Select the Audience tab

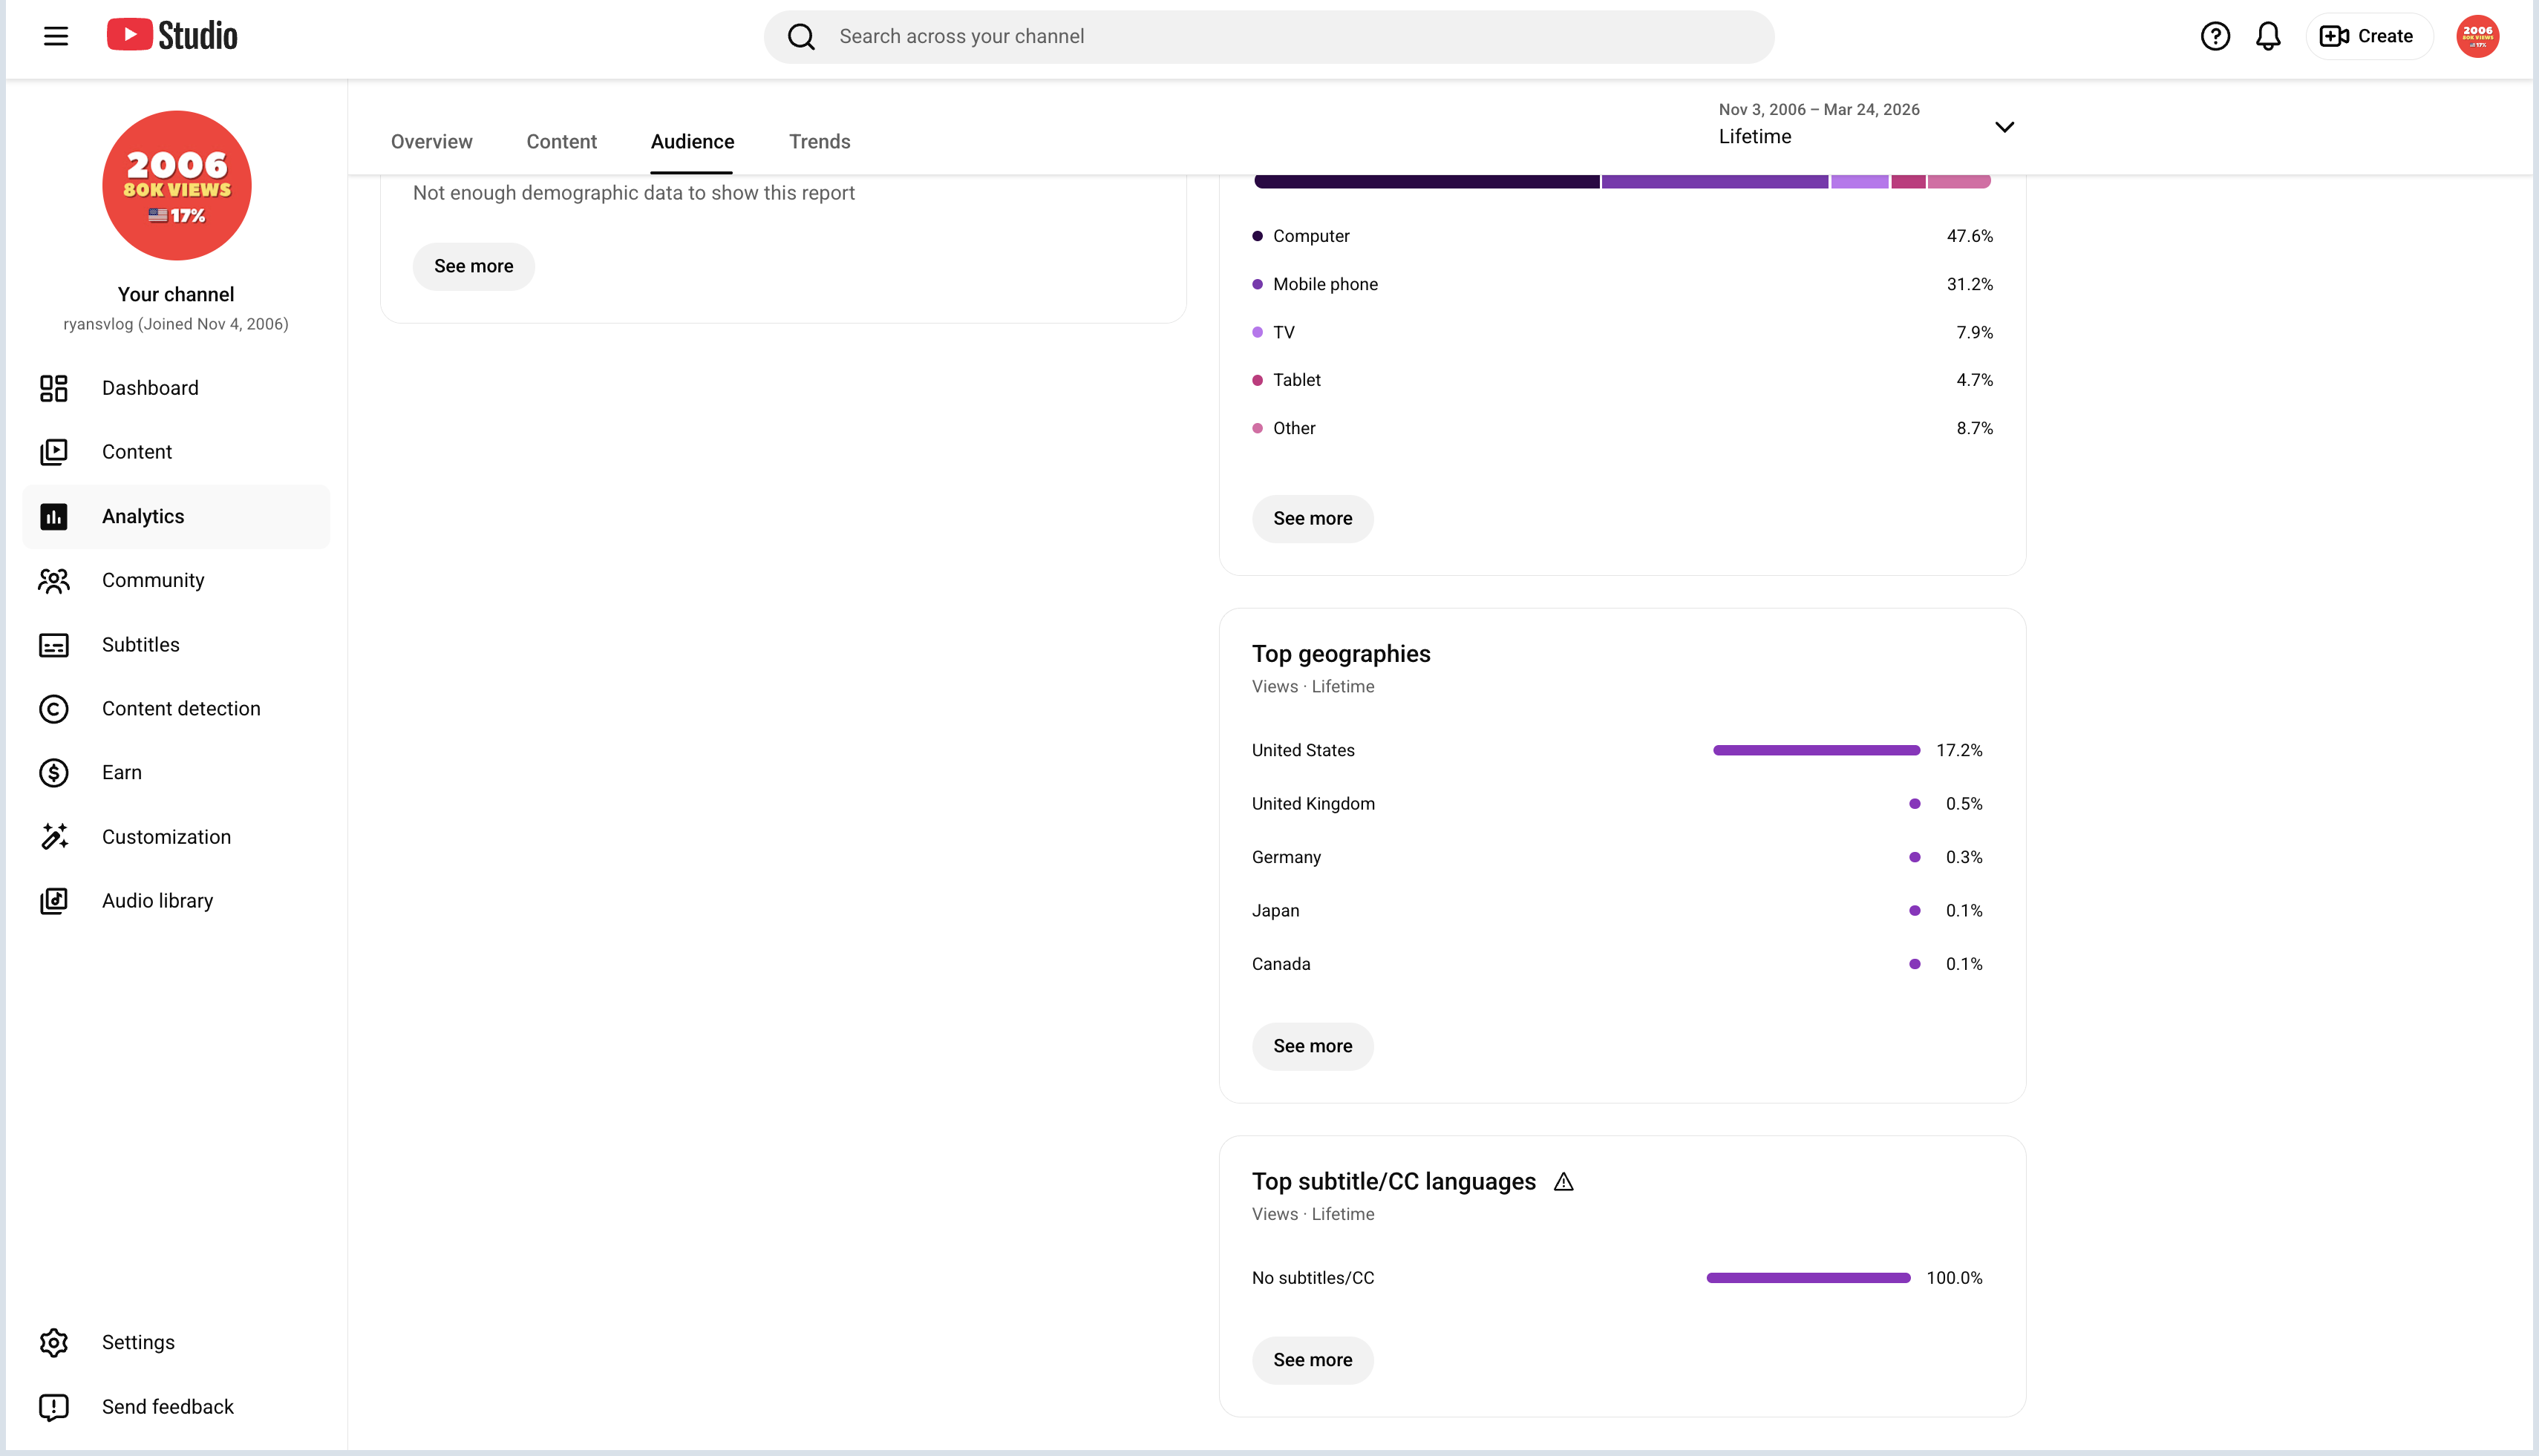tap(692, 142)
